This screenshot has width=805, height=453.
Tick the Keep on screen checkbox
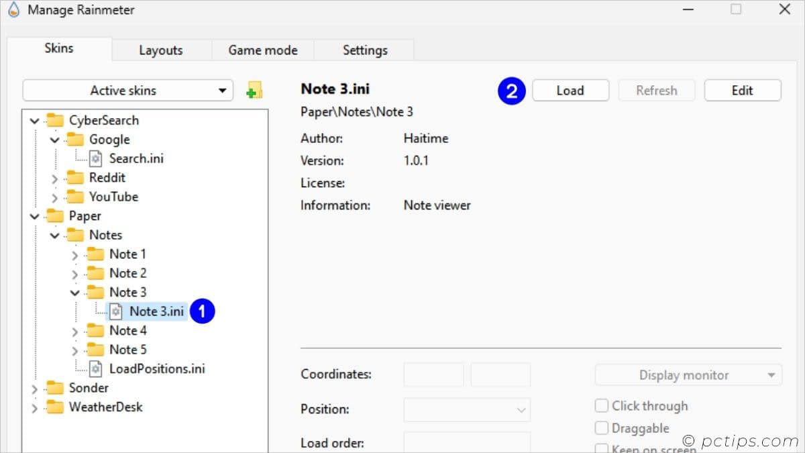click(602, 449)
